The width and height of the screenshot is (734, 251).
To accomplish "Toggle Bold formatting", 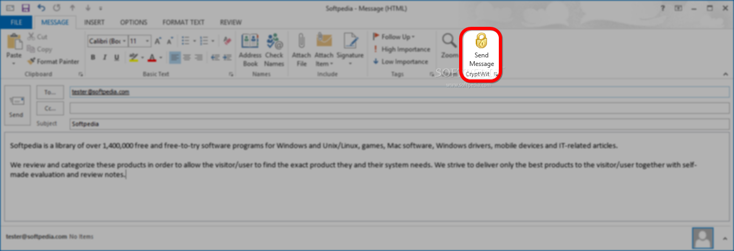I will pos(92,57).
